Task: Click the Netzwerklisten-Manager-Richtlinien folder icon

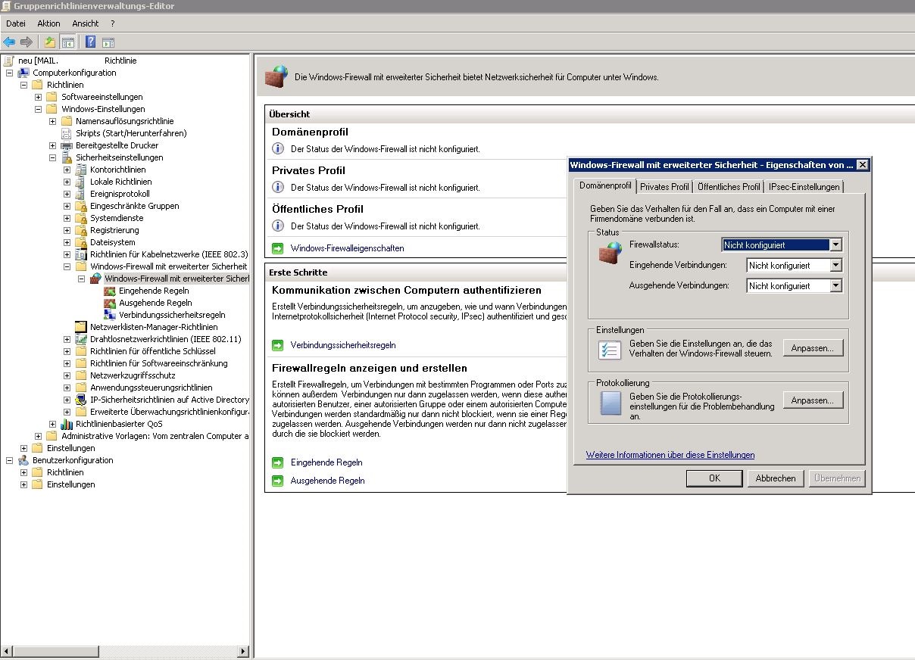Action: pyautogui.click(x=81, y=327)
